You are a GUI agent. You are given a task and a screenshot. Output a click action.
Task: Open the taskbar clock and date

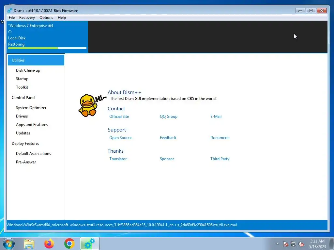pyautogui.click(x=317, y=244)
